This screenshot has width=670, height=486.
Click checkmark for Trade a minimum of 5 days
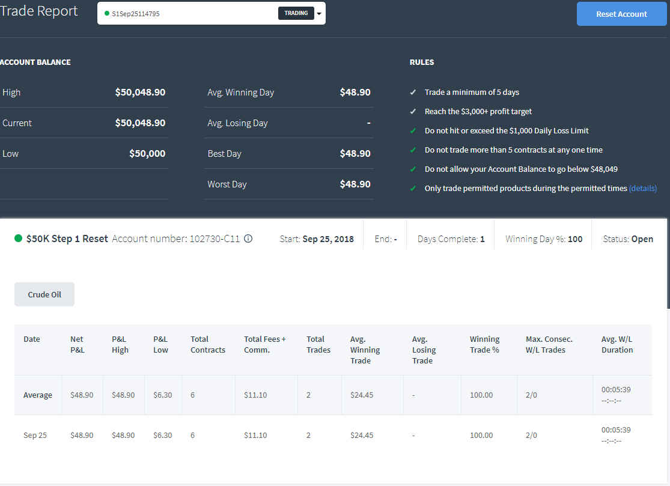click(413, 93)
